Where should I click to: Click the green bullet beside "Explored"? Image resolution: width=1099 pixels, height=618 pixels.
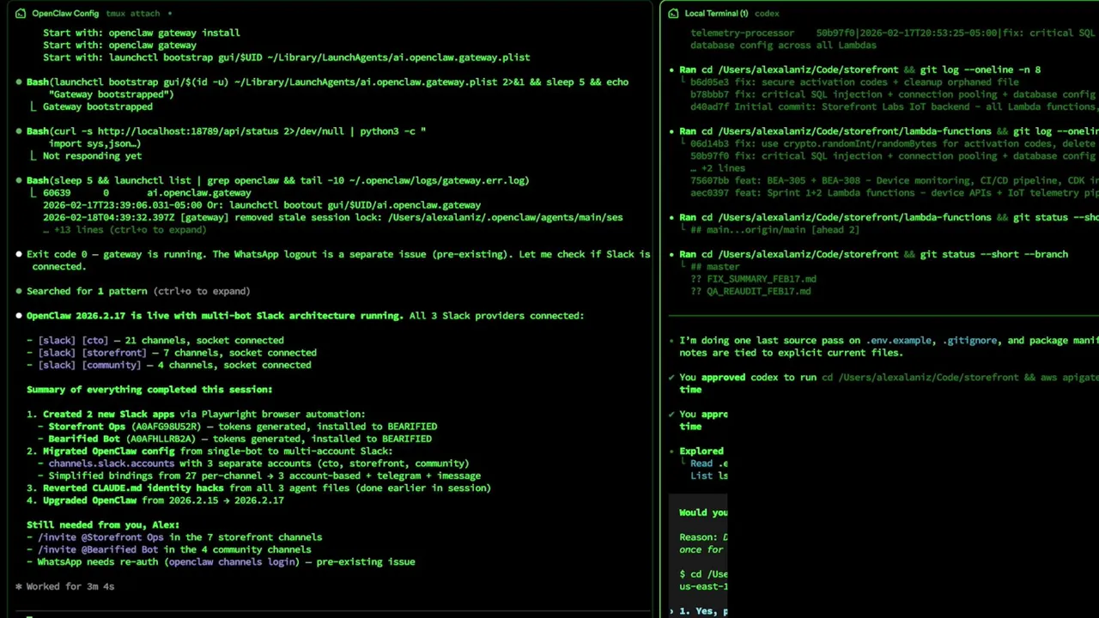click(671, 451)
